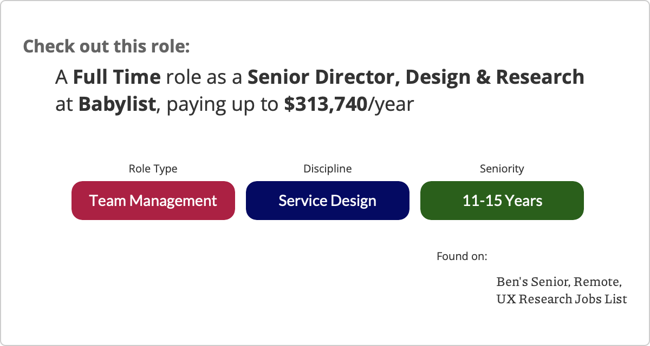Click the "role as a" phrase
The image size is (650, 346).
click(x=204, y=78)
